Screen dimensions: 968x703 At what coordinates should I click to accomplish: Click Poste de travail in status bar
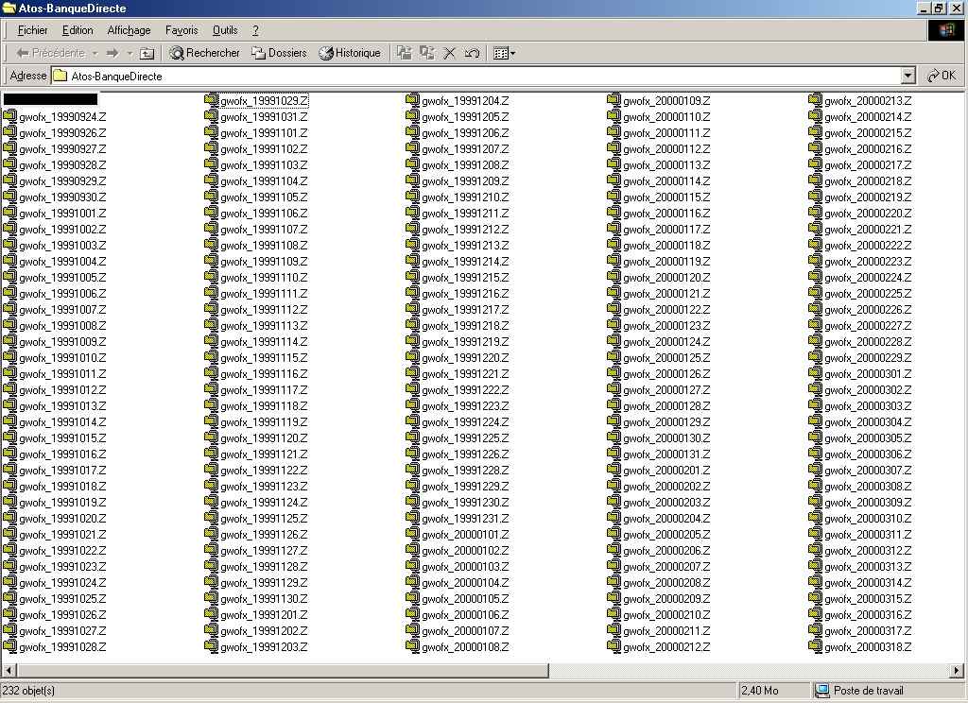pos(868,691)
